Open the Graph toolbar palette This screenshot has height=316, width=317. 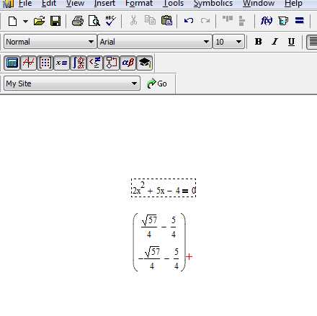(29, 63)
